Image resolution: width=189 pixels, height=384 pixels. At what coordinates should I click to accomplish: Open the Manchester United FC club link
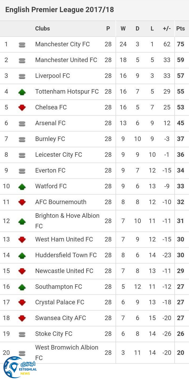[x=66, y=60]
